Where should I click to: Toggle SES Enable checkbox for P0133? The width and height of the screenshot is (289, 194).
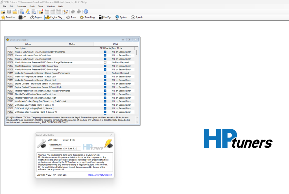(105, 112)
